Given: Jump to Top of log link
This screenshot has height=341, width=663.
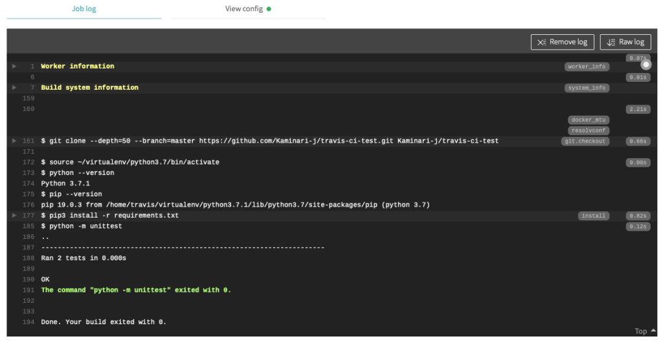Looking at the screenshot, I should [x=646, y=331].
